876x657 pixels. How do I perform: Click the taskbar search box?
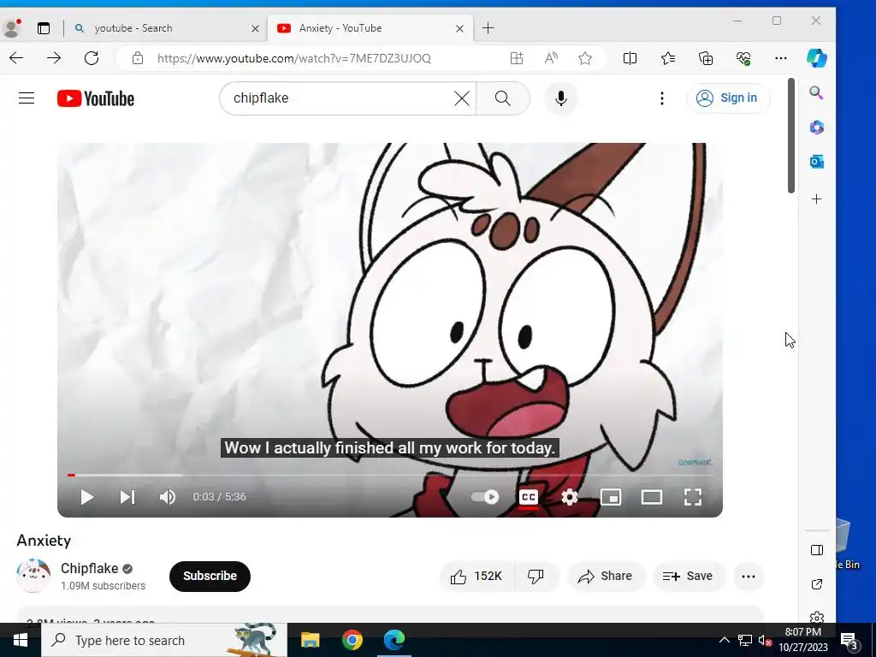click(164, 640)
